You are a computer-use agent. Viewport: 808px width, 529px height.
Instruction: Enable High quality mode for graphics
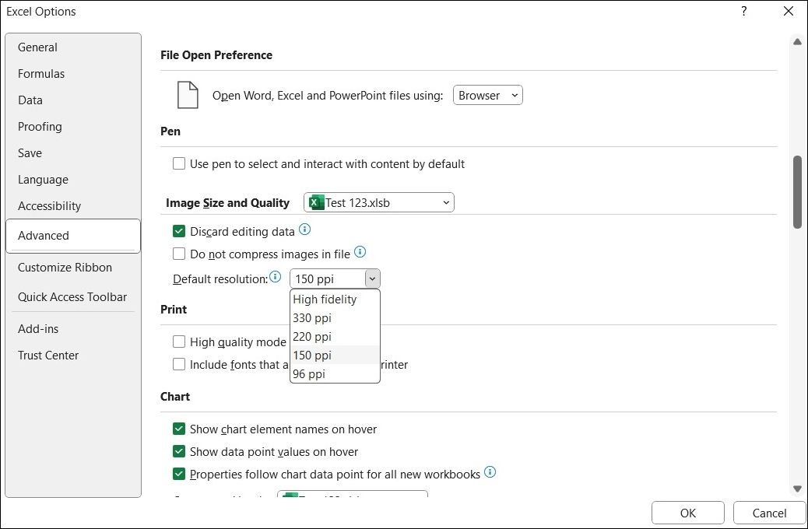tap(179, 342)
